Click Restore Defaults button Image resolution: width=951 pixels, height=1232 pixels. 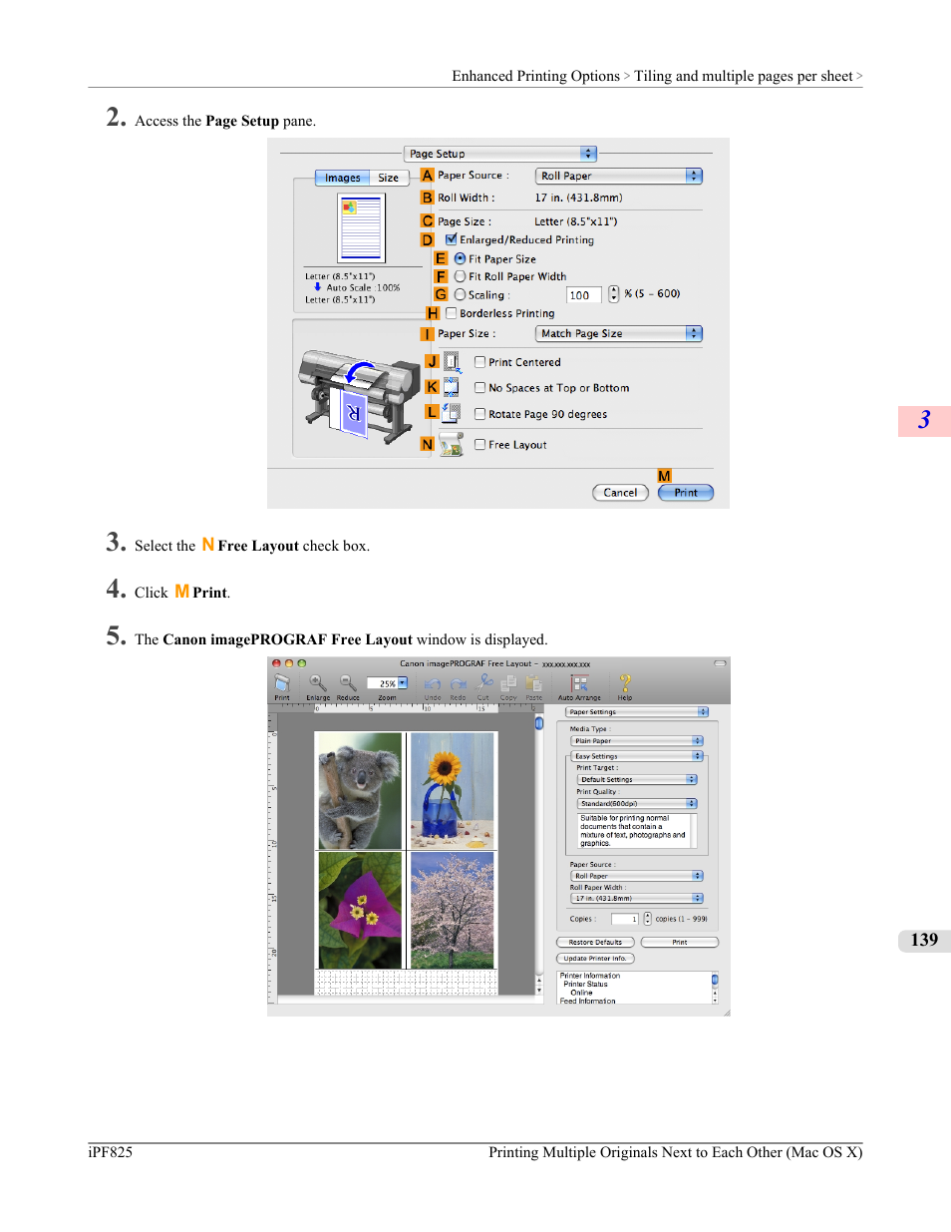(x=595, y=942)
